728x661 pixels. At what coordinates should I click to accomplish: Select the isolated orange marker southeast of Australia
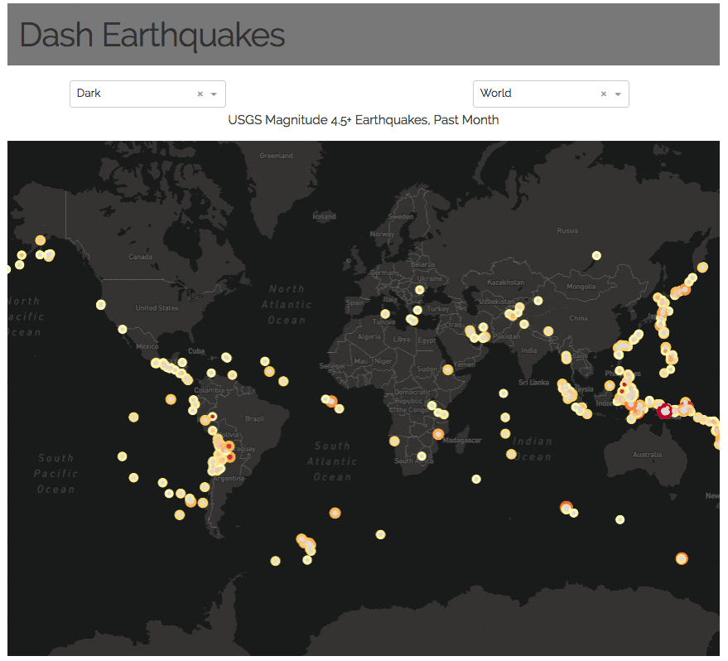[x=681, y=558]
